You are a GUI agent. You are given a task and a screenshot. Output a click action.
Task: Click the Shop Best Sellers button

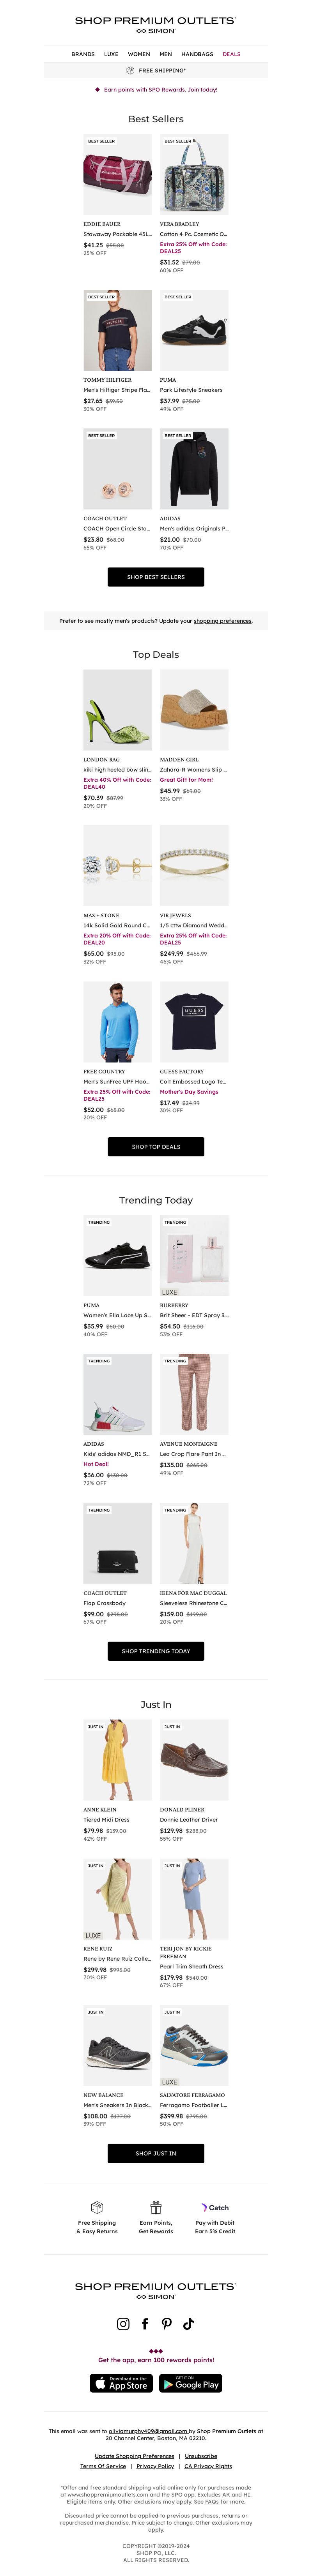tap(156, 577)
